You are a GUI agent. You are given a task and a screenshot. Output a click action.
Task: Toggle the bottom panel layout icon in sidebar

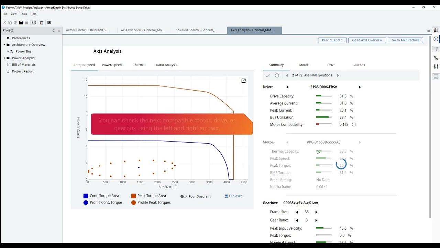pyautogui.click(x=436, y=76)
